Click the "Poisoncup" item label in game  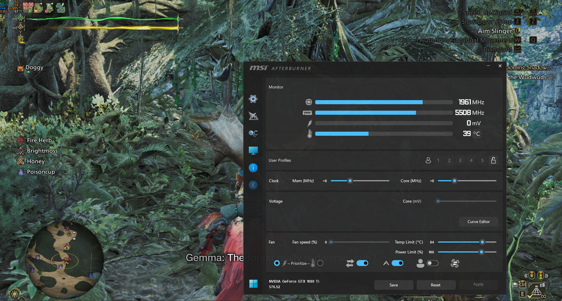point(41,172)
